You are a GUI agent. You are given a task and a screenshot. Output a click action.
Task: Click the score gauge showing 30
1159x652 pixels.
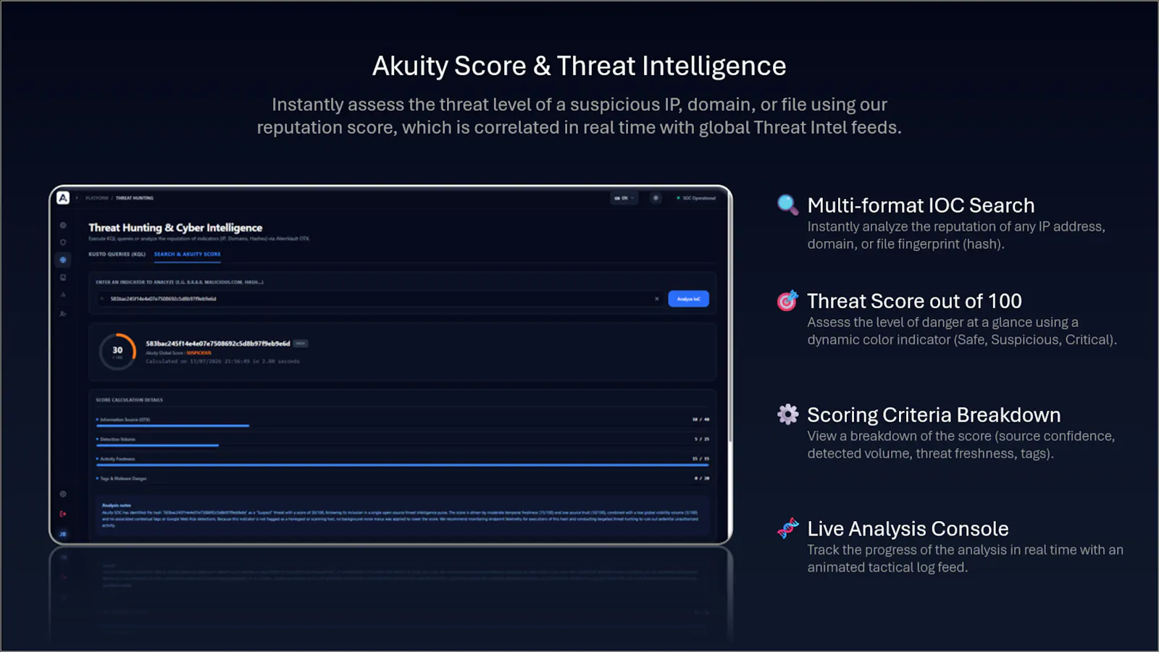[x=117, y=352]
